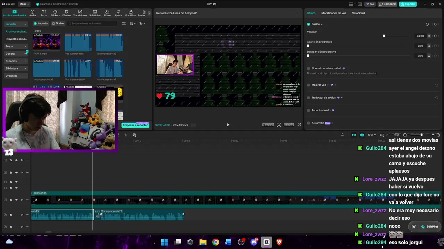This screenshot has height=249, width=444.
Task: Switch to the Velocidad tab
Action: tap(358, 13)
